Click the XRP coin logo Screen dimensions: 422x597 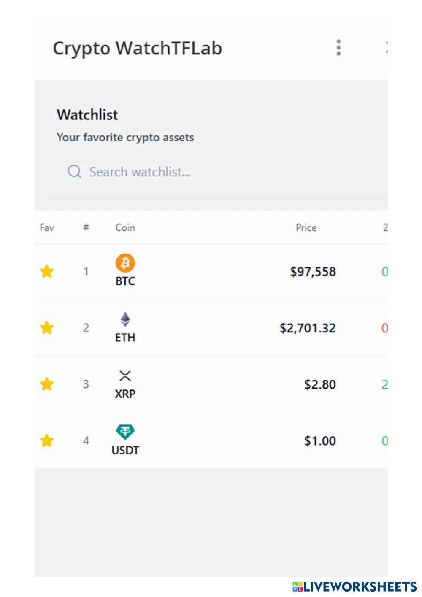click(125, 375)
